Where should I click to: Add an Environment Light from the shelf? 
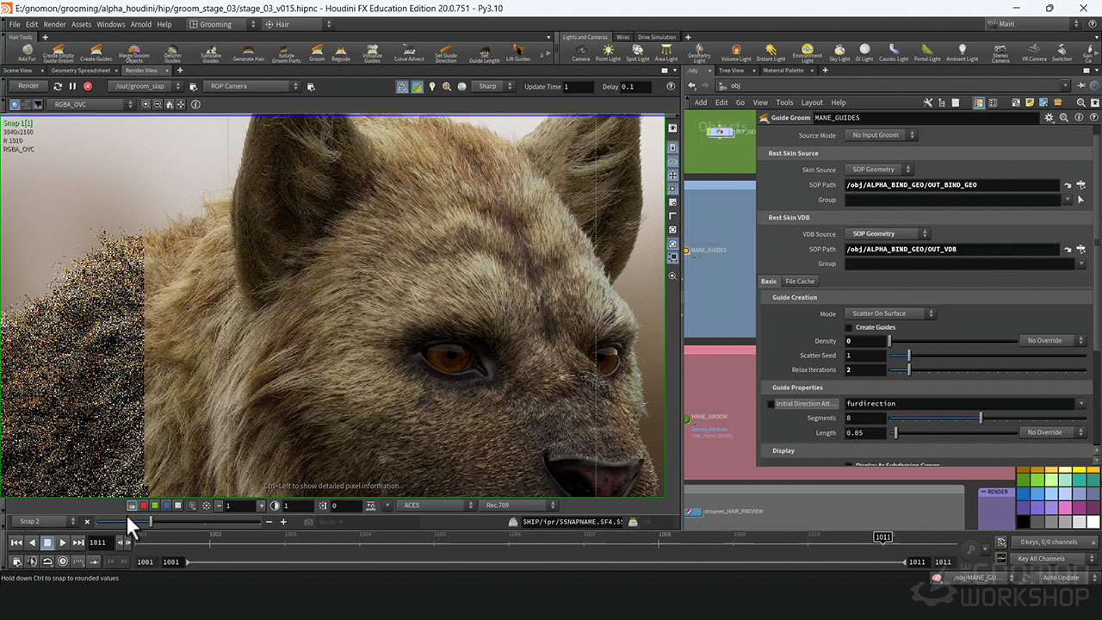807,52
